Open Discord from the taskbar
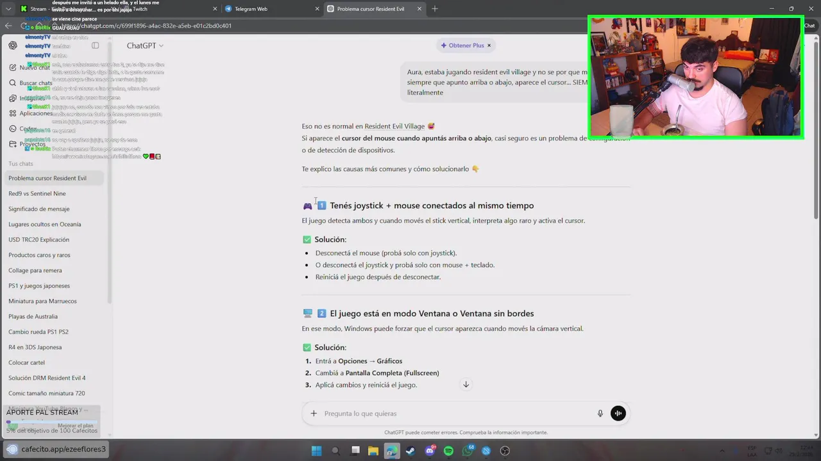Viewport: 821px width, 461px height. 430,451
